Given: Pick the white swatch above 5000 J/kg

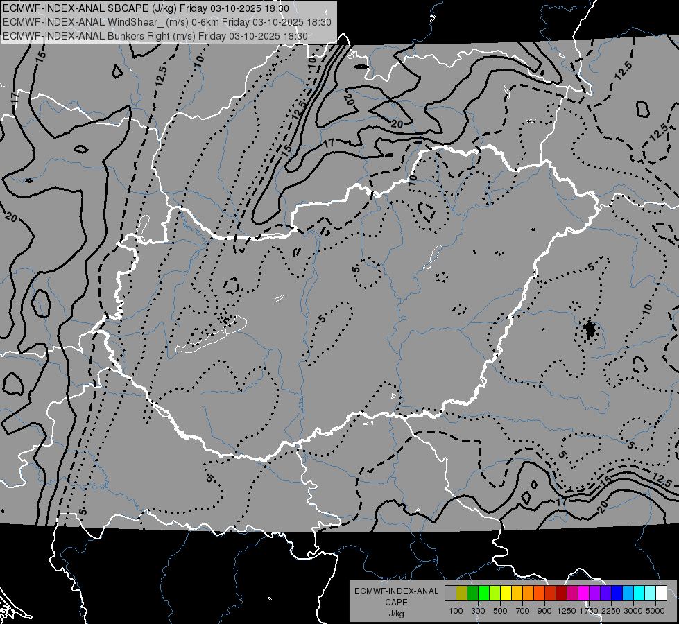Looking at the screenshot, I should click(x=662, y=593).
